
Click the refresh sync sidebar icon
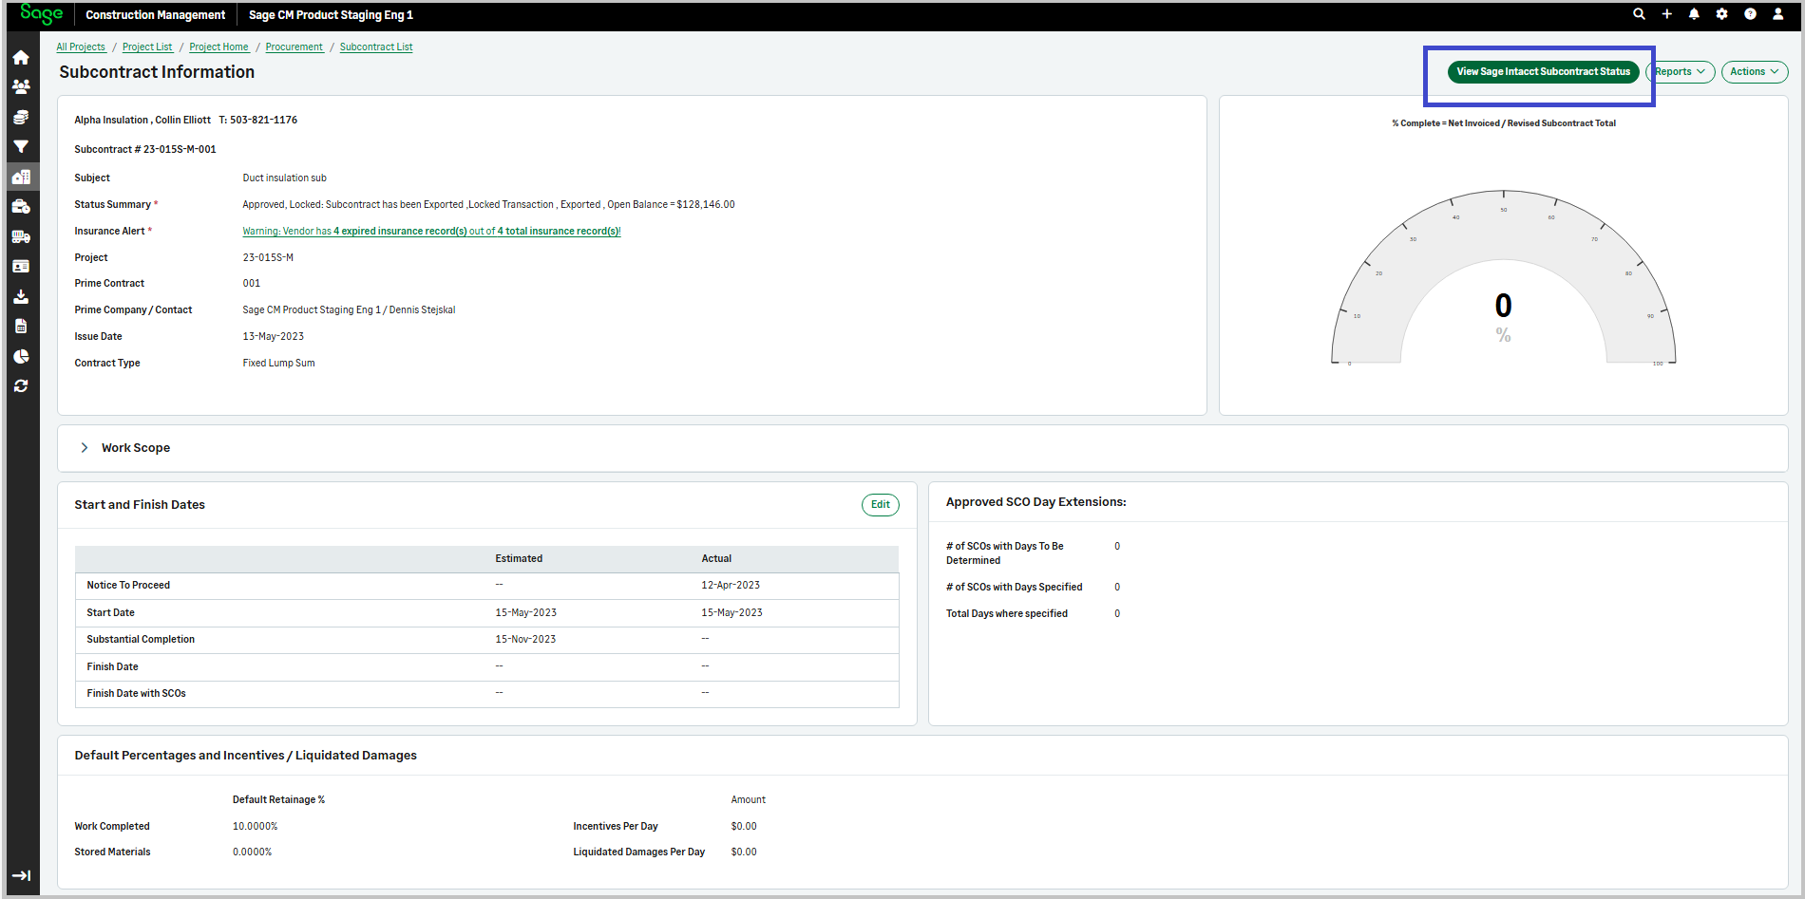pyautogui.click(x=21, y=386)
